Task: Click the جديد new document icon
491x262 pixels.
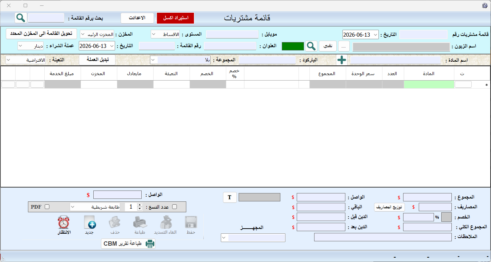Action: [x=89, y=225]
